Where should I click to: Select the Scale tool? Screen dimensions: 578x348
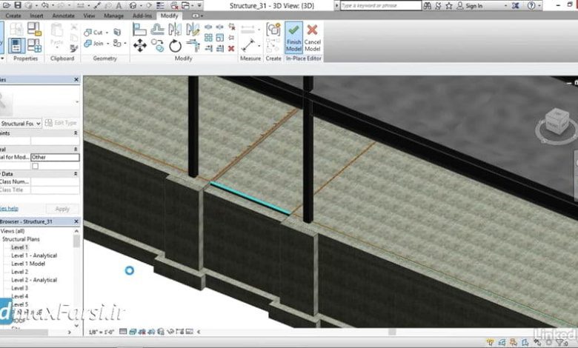[x=219, y=38]
